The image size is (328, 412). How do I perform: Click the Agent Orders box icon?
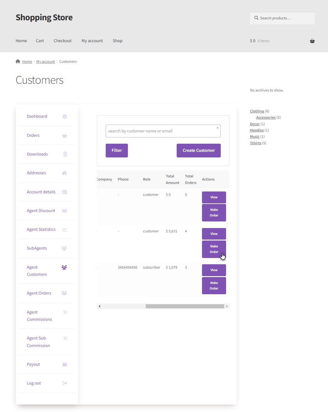[64, 293]
